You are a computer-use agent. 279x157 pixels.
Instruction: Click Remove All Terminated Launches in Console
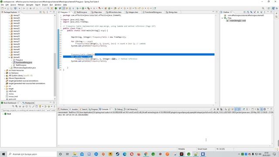(221, 109)
